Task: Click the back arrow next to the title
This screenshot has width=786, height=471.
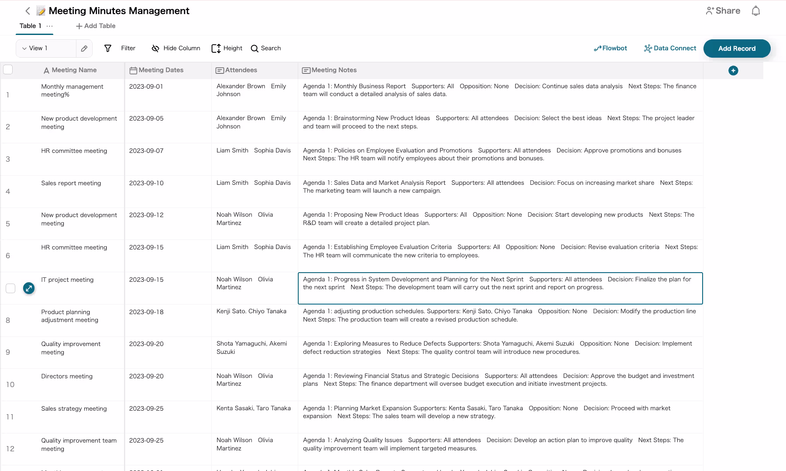Action: (28, 11)
